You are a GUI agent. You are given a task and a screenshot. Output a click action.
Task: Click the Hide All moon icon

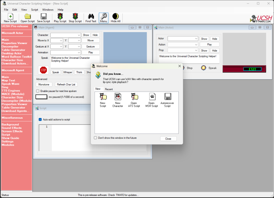tap(115, 16)
